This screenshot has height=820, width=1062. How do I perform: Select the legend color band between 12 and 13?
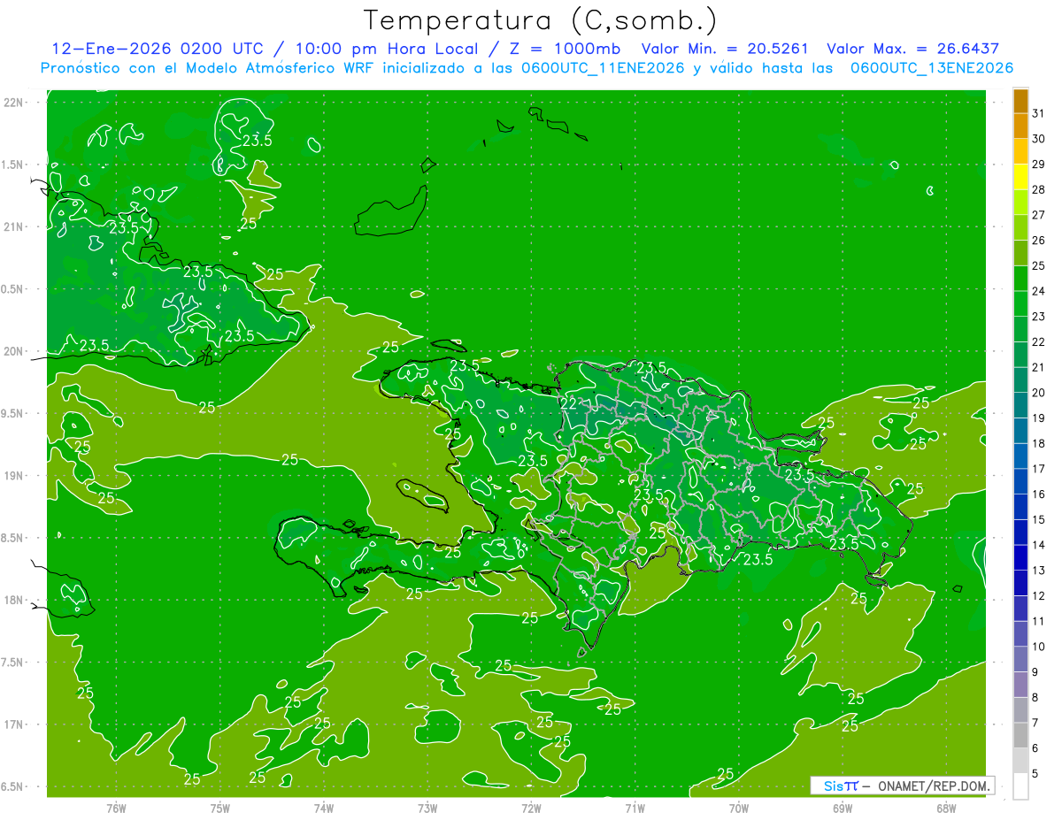(x=1020, y=582)
